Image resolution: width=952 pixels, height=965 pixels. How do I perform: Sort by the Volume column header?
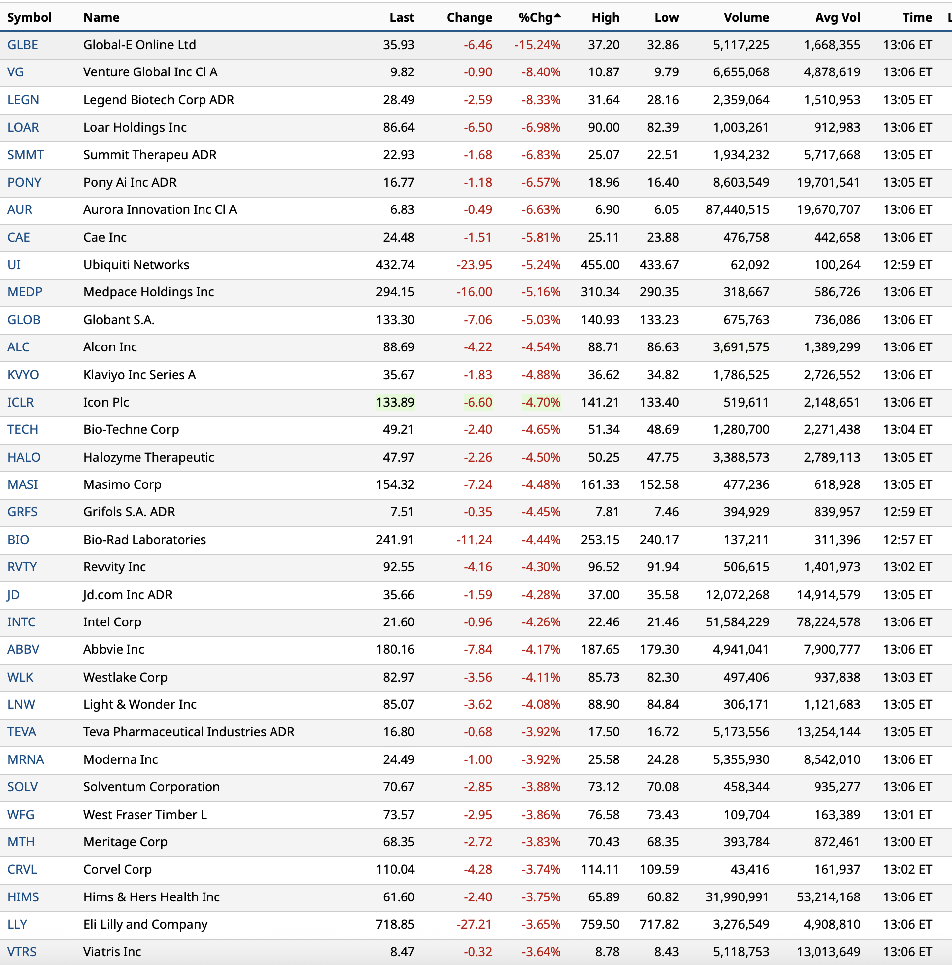746,18
